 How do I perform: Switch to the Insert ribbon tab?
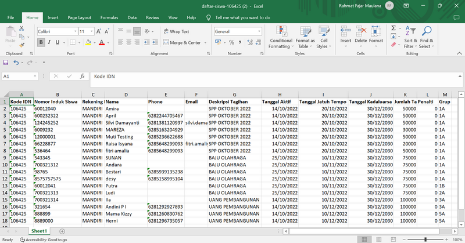coord(53,18)
